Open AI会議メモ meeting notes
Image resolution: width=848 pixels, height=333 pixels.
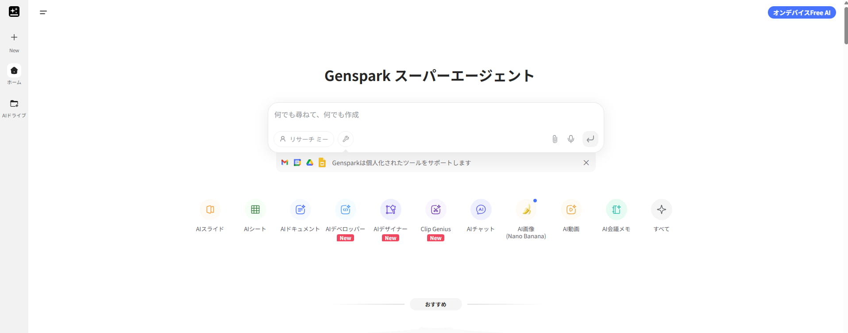616,209
